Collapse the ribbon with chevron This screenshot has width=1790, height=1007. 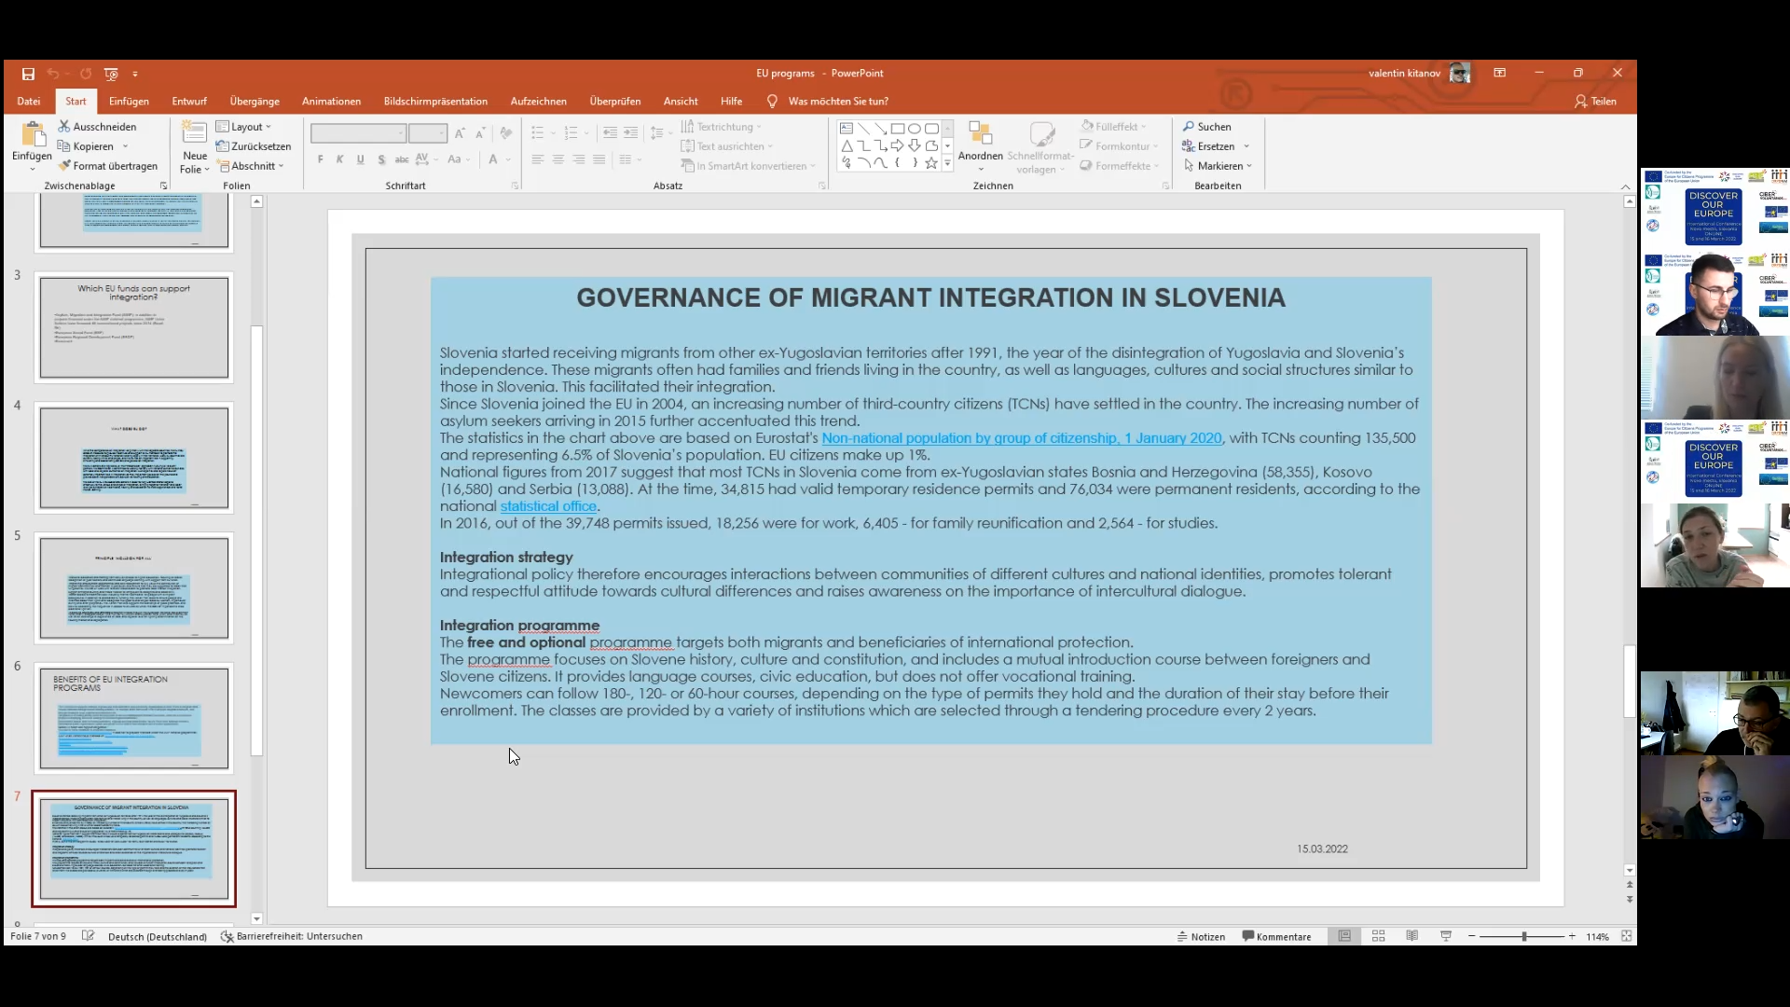click(1626, 186)
